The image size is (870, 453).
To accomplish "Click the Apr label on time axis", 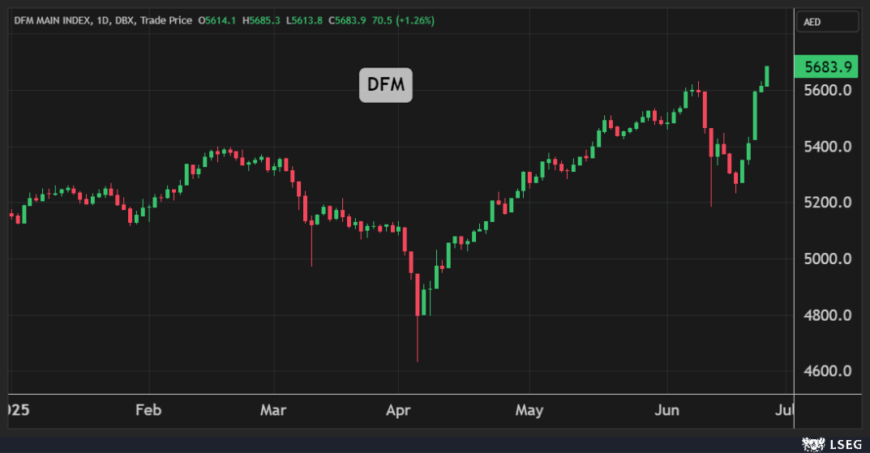I will pyautogui.click(x=399, y=410).
